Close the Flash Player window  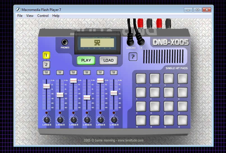pos(207,10)
